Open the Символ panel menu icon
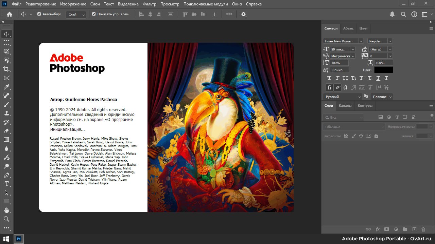Screen dimensions: 435x244 click(x=431, y=29)
